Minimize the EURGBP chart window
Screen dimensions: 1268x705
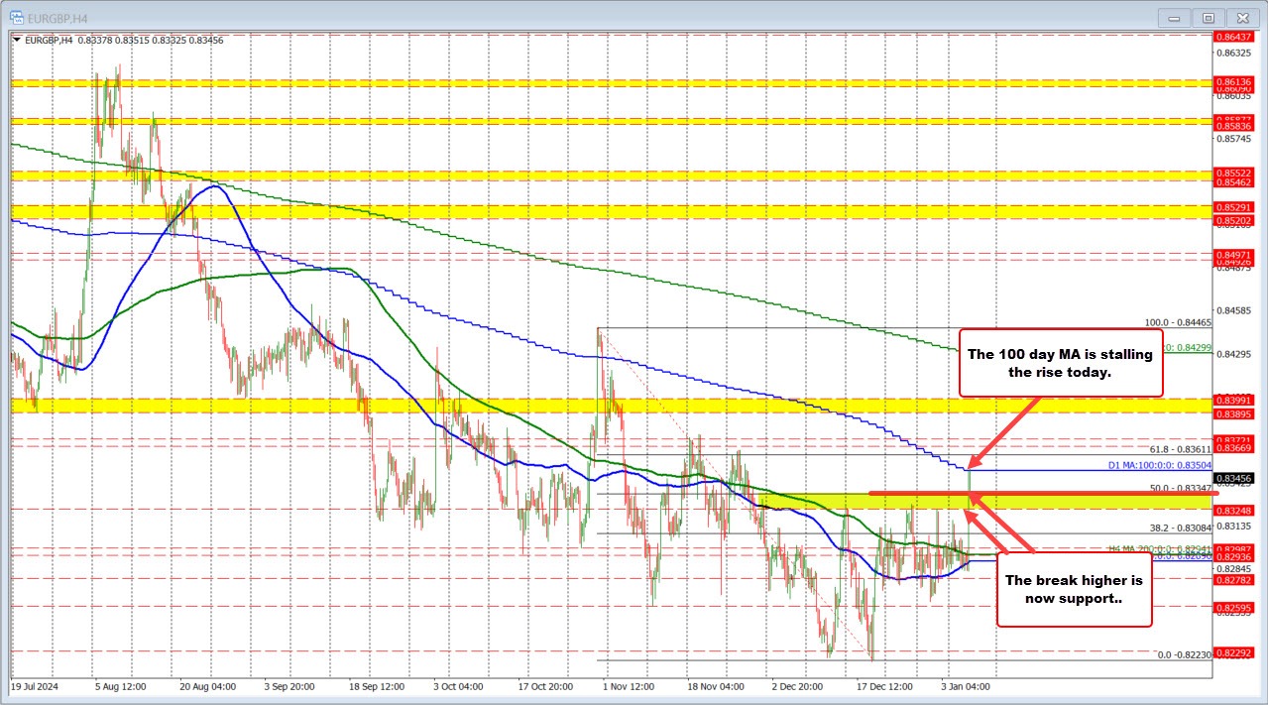1173,17
